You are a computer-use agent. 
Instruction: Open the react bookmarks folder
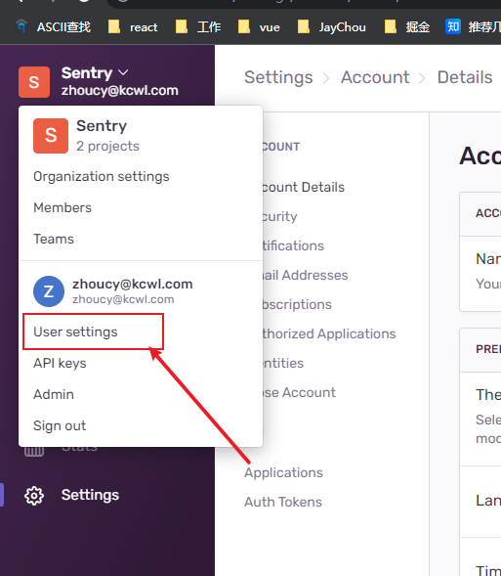coord(133,27)
